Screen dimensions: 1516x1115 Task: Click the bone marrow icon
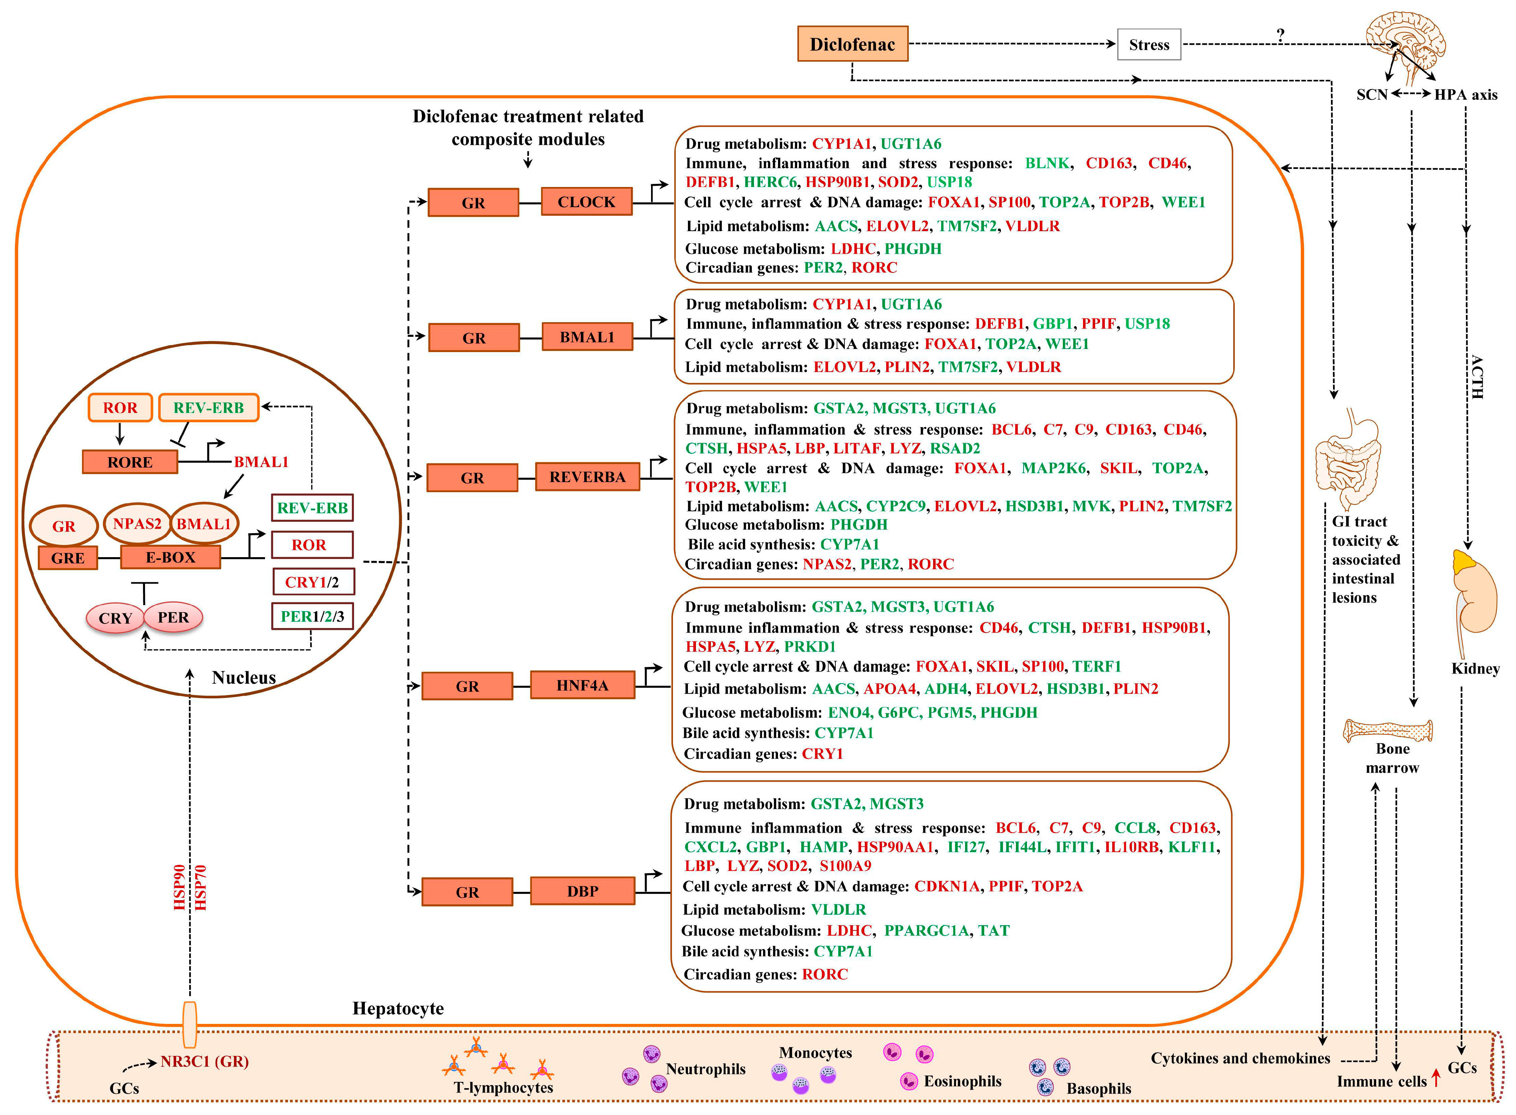(x=1388, y=730)
